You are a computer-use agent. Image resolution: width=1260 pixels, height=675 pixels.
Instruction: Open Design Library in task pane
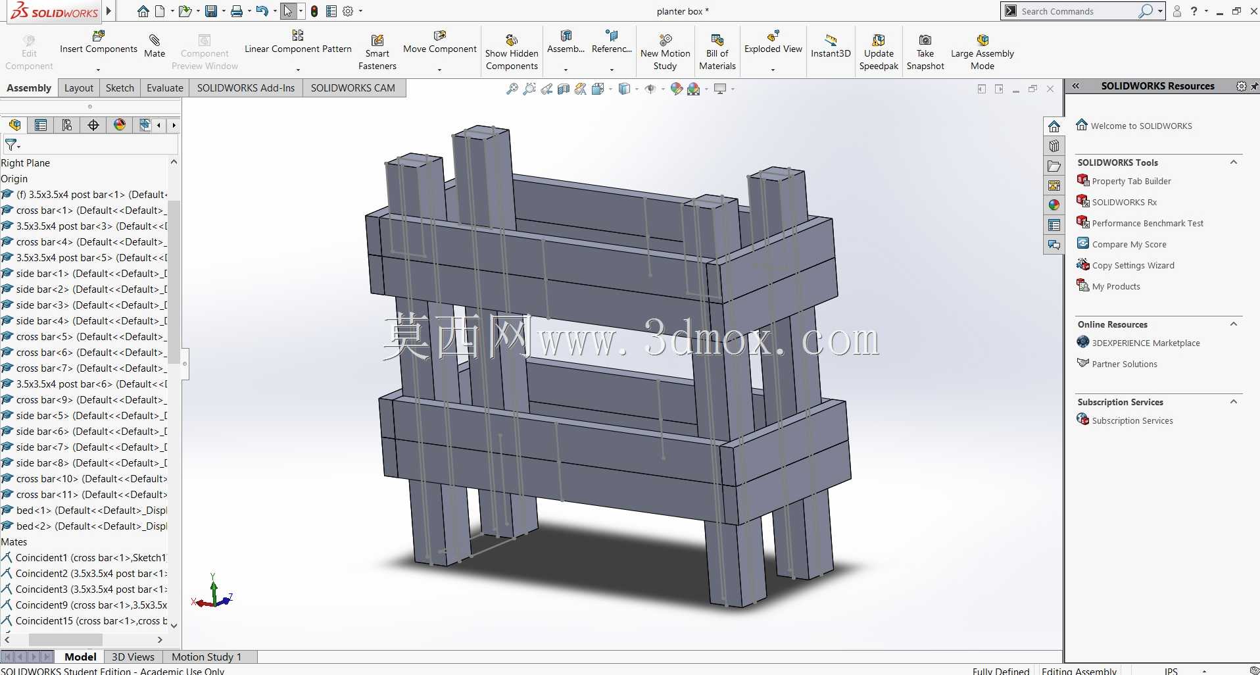coord(1054,146)
